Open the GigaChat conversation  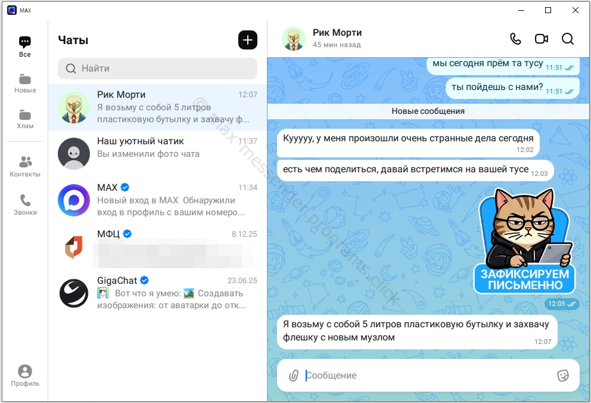(158, 293)
